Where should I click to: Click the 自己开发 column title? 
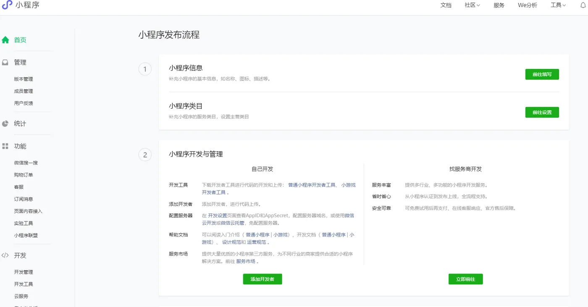tap(262, 169)
